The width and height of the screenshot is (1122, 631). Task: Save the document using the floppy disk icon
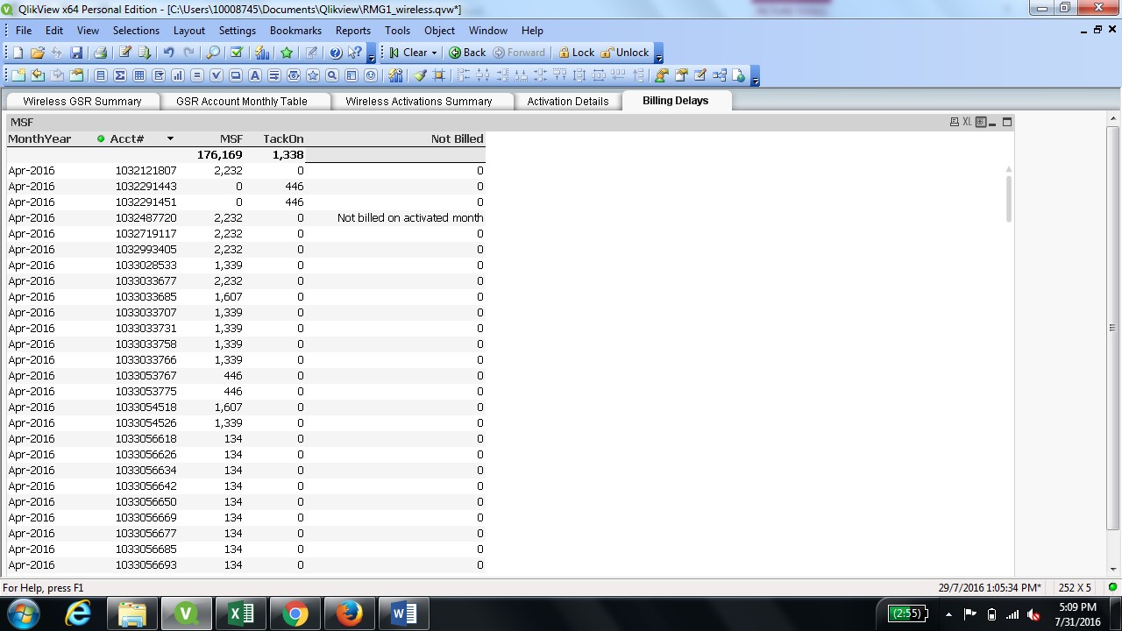(x=76, y=53)
